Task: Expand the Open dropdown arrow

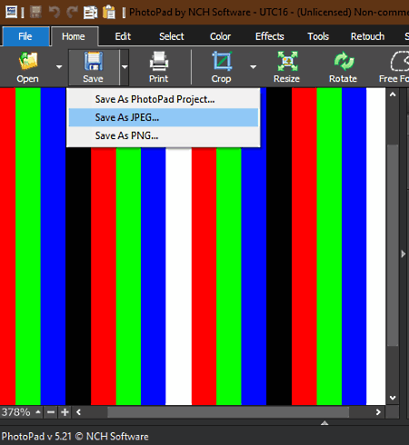Action: pyautogui.click(x=59, y=67)
